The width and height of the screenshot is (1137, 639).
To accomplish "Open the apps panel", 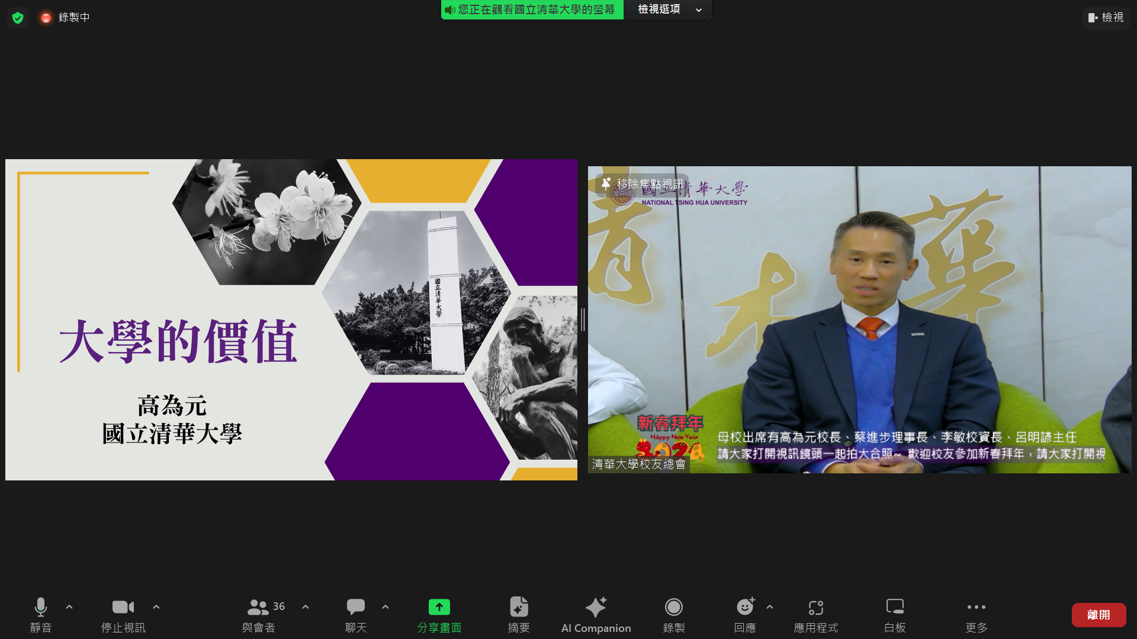I will click(816, 615).
